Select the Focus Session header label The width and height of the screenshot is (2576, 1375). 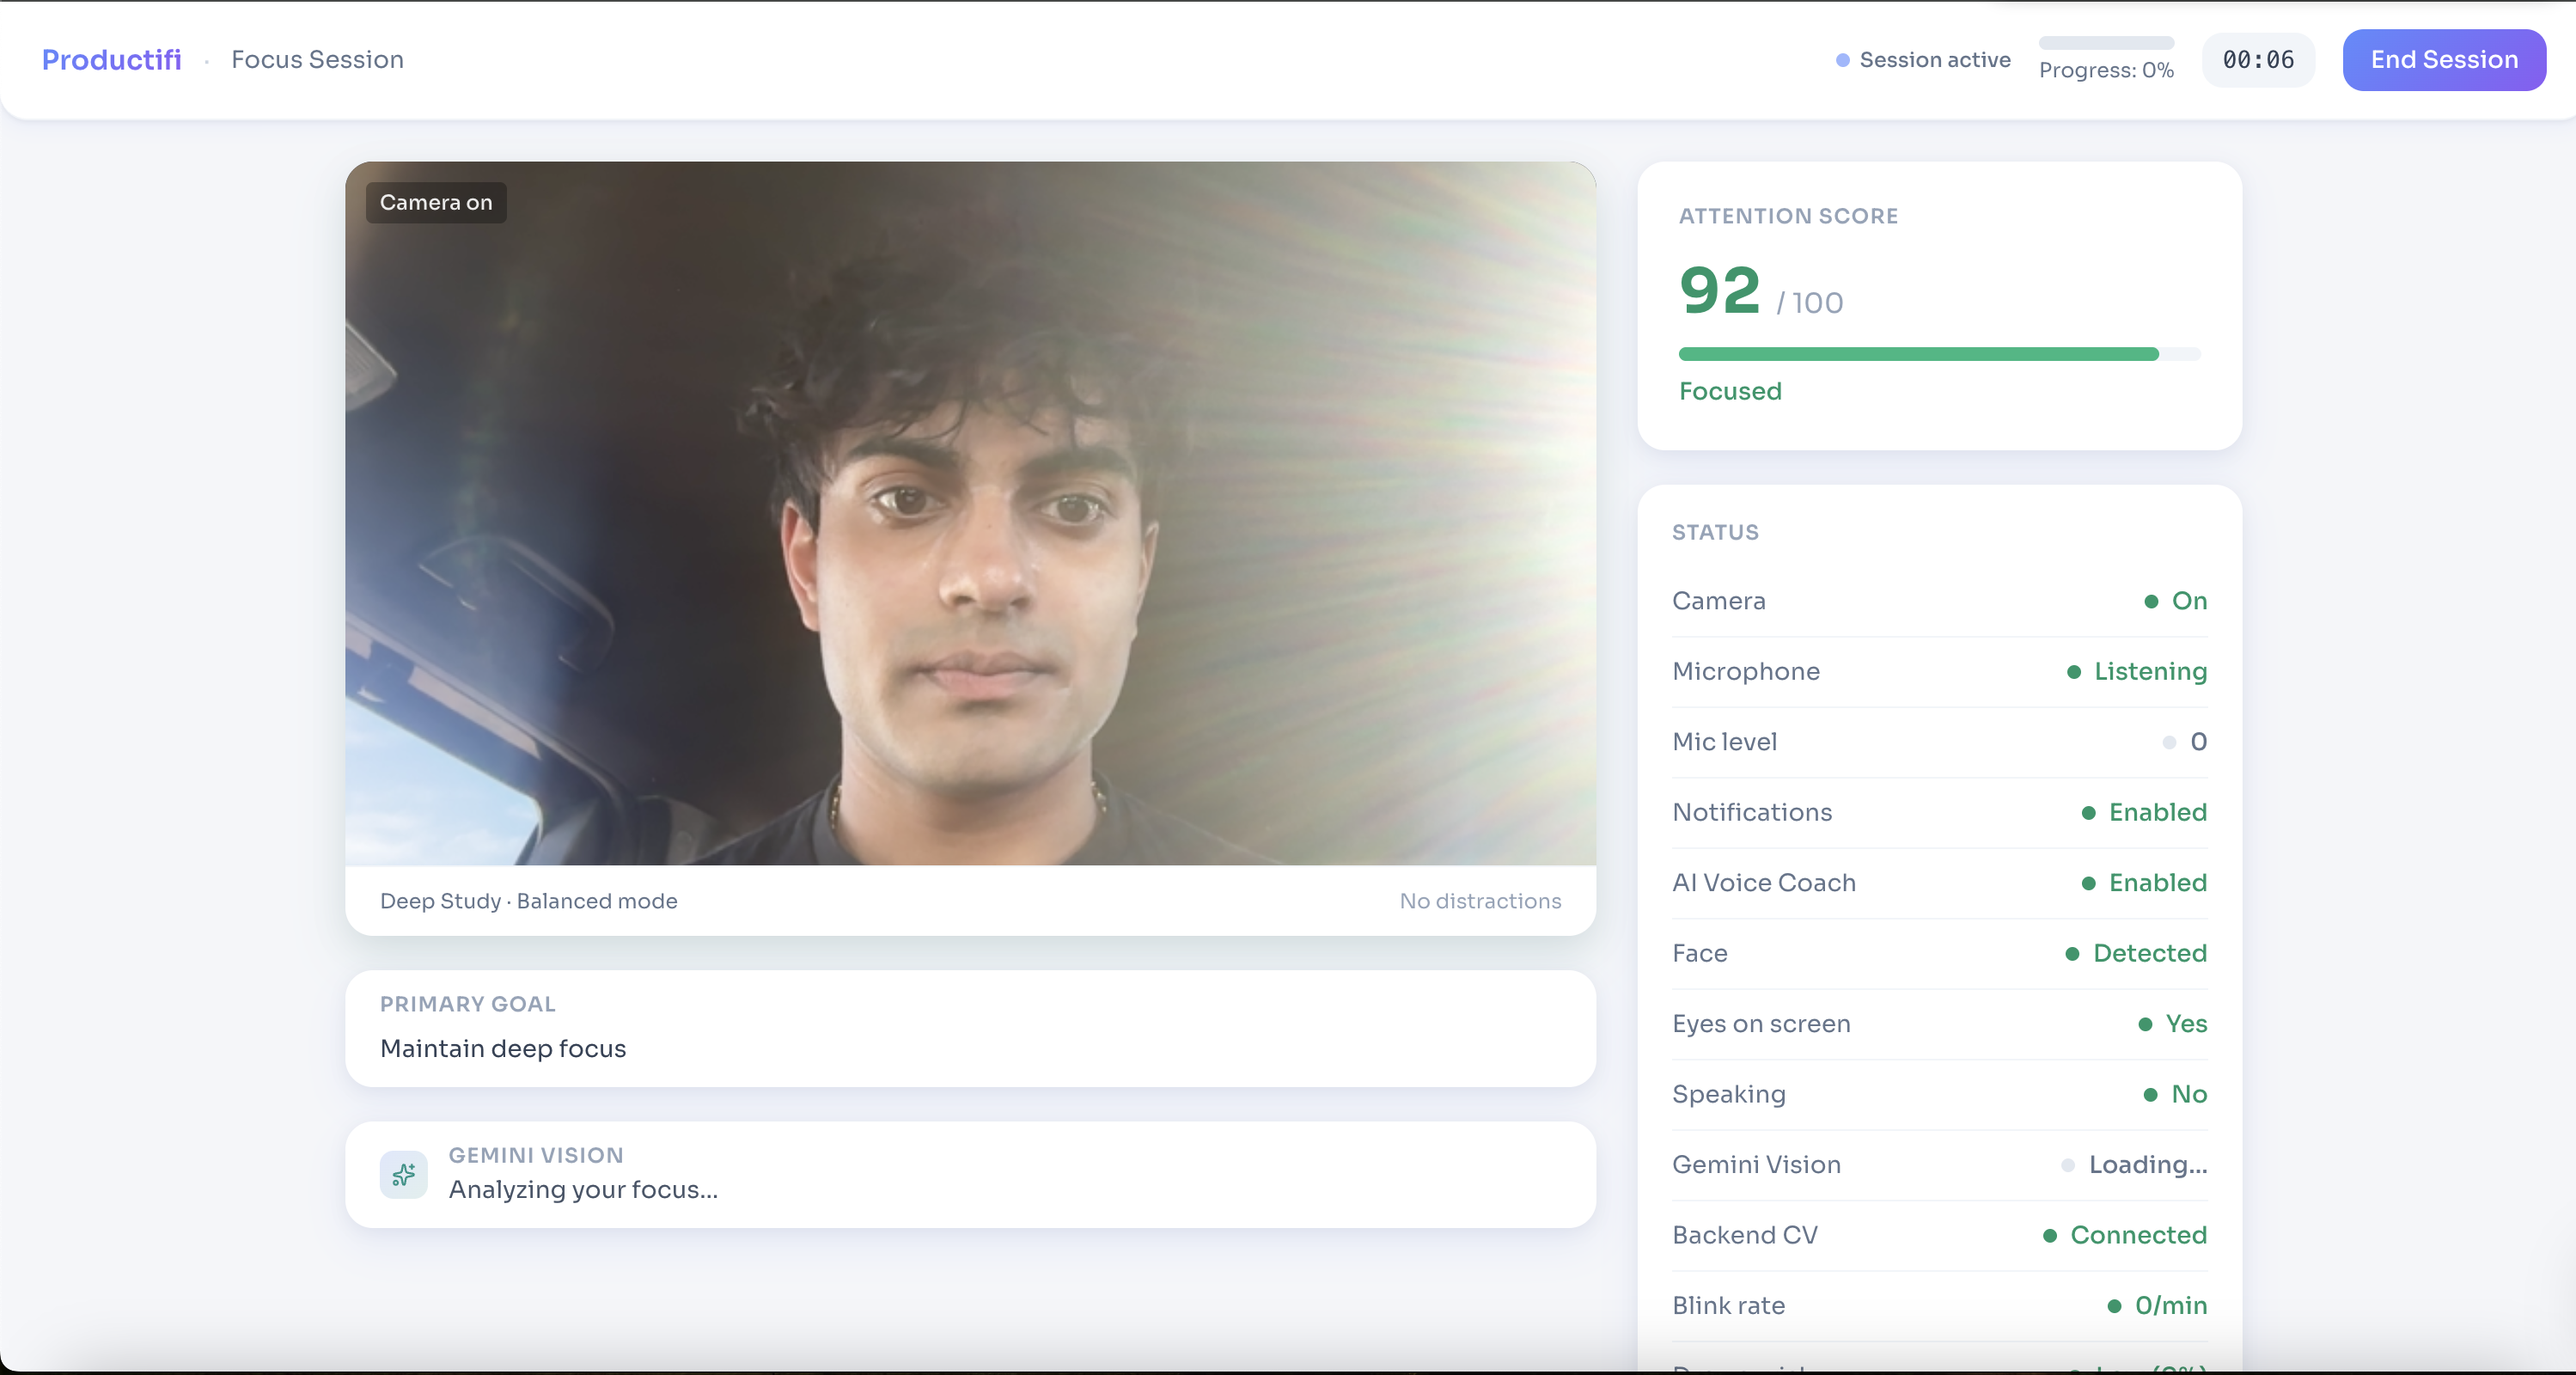click(317, 60)
